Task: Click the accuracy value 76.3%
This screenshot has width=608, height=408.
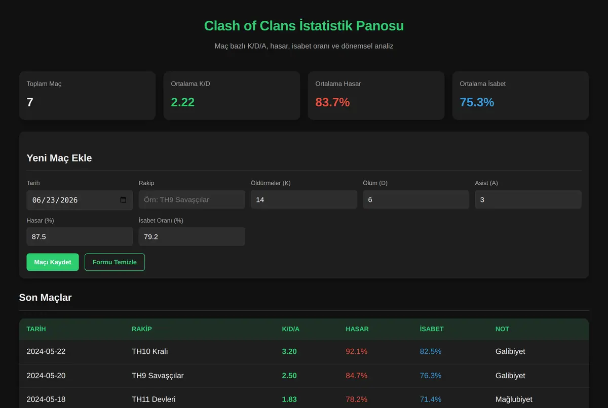Action: (431, 376)
